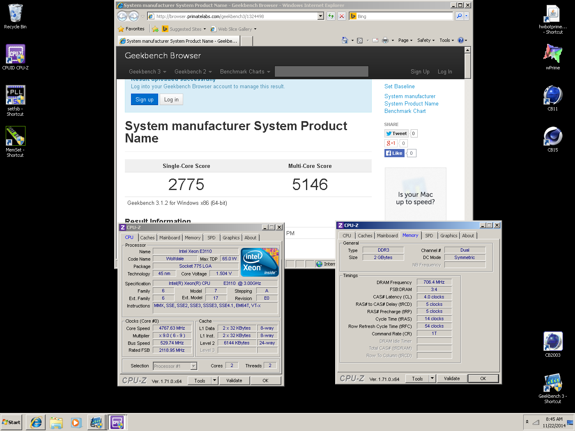Switch to Graphics tab in right CPU-Z

449,236
